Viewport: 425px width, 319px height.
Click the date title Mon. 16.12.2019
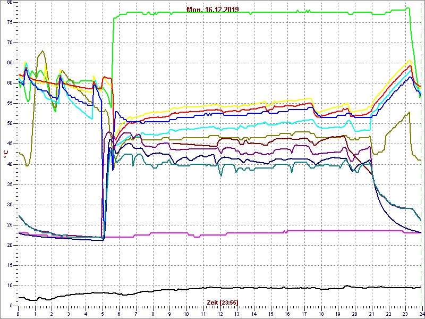pyautogui.click(x=212, y=10)
